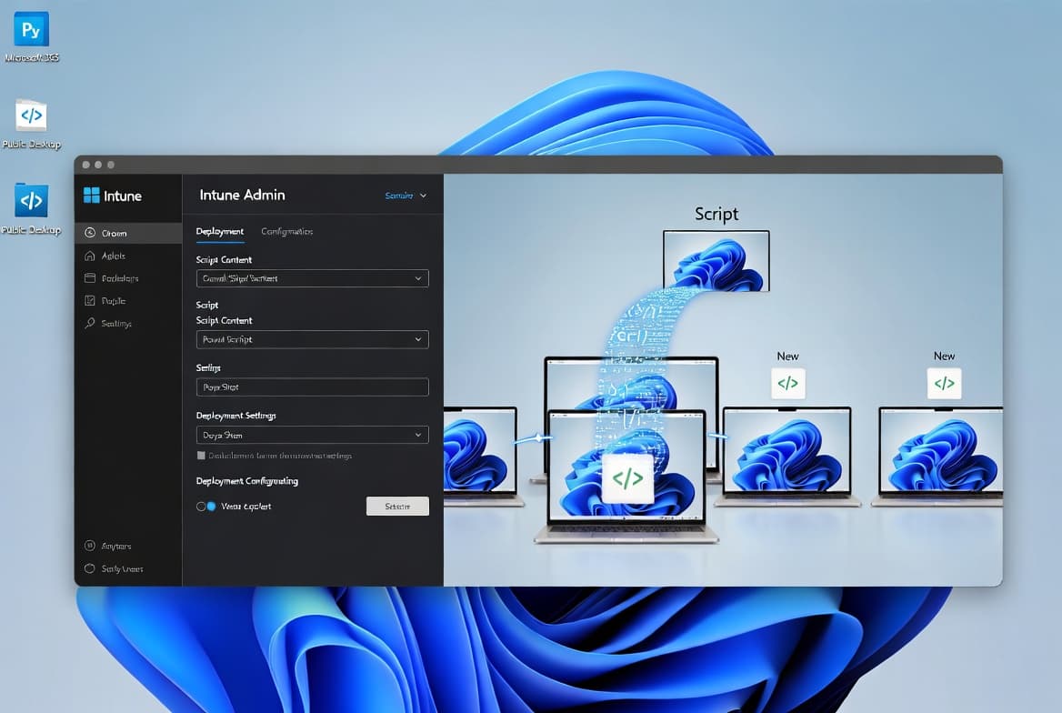Click the Intune Admin heading text
The width and height of the screenshot is (1062, 713).
pyautogui.click(x=242, y=196)
